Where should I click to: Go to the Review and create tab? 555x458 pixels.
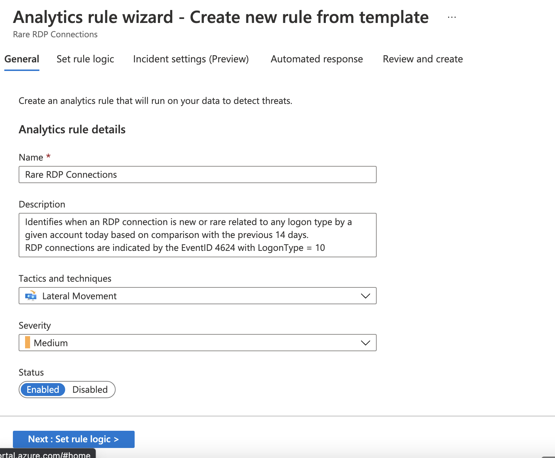(423, 59)
